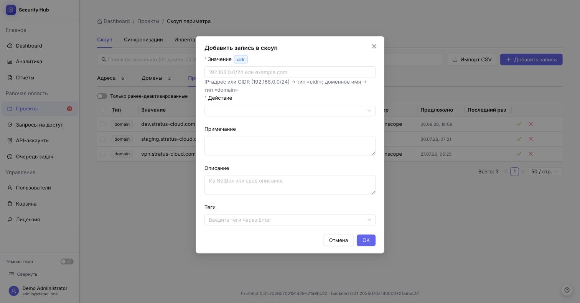Screen dimensions: 580x303
Task: Click the Очередь задач clock icon
Action: click(x=10, y=156)
